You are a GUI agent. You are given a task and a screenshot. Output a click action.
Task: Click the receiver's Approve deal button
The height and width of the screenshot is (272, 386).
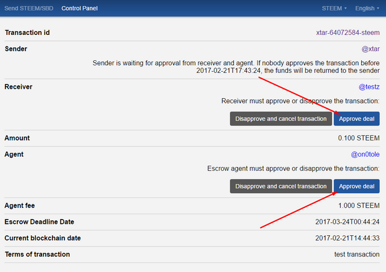click(x=356, y=119)
